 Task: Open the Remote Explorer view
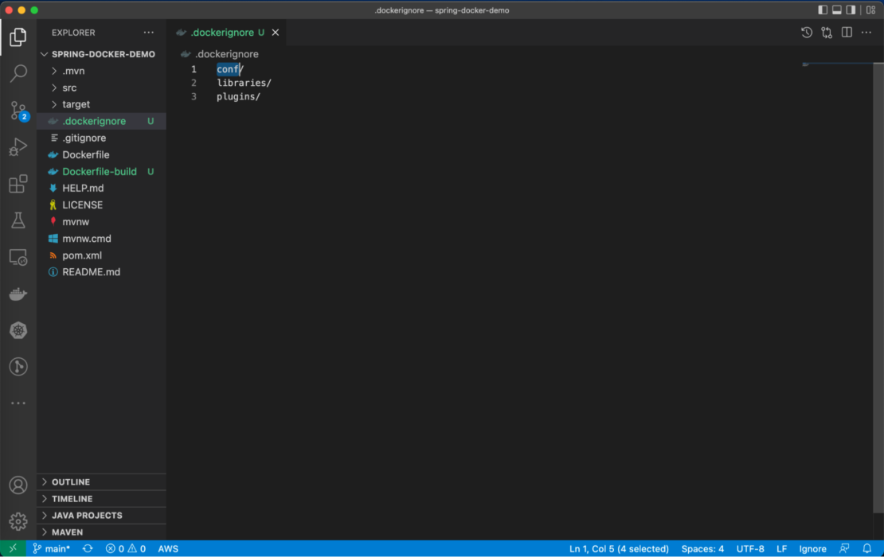click(19, 256)
